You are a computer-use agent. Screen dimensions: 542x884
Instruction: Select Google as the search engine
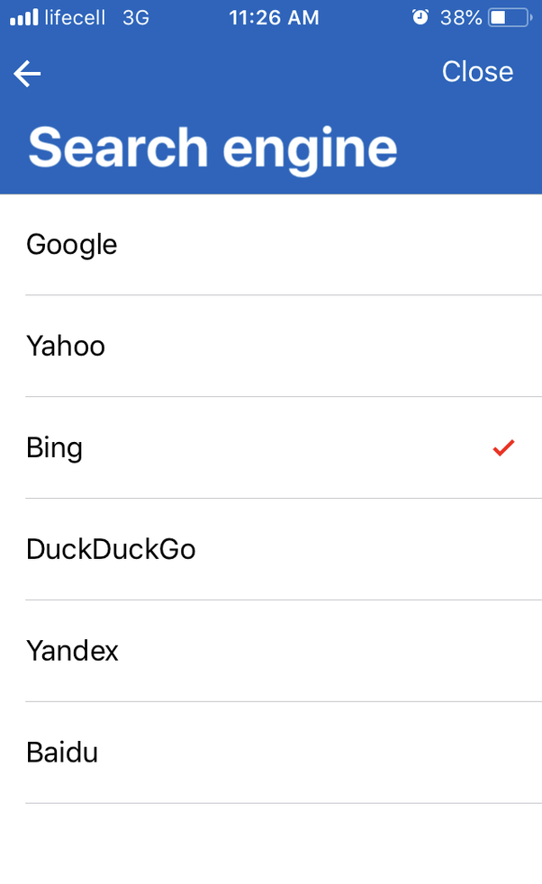71,244
